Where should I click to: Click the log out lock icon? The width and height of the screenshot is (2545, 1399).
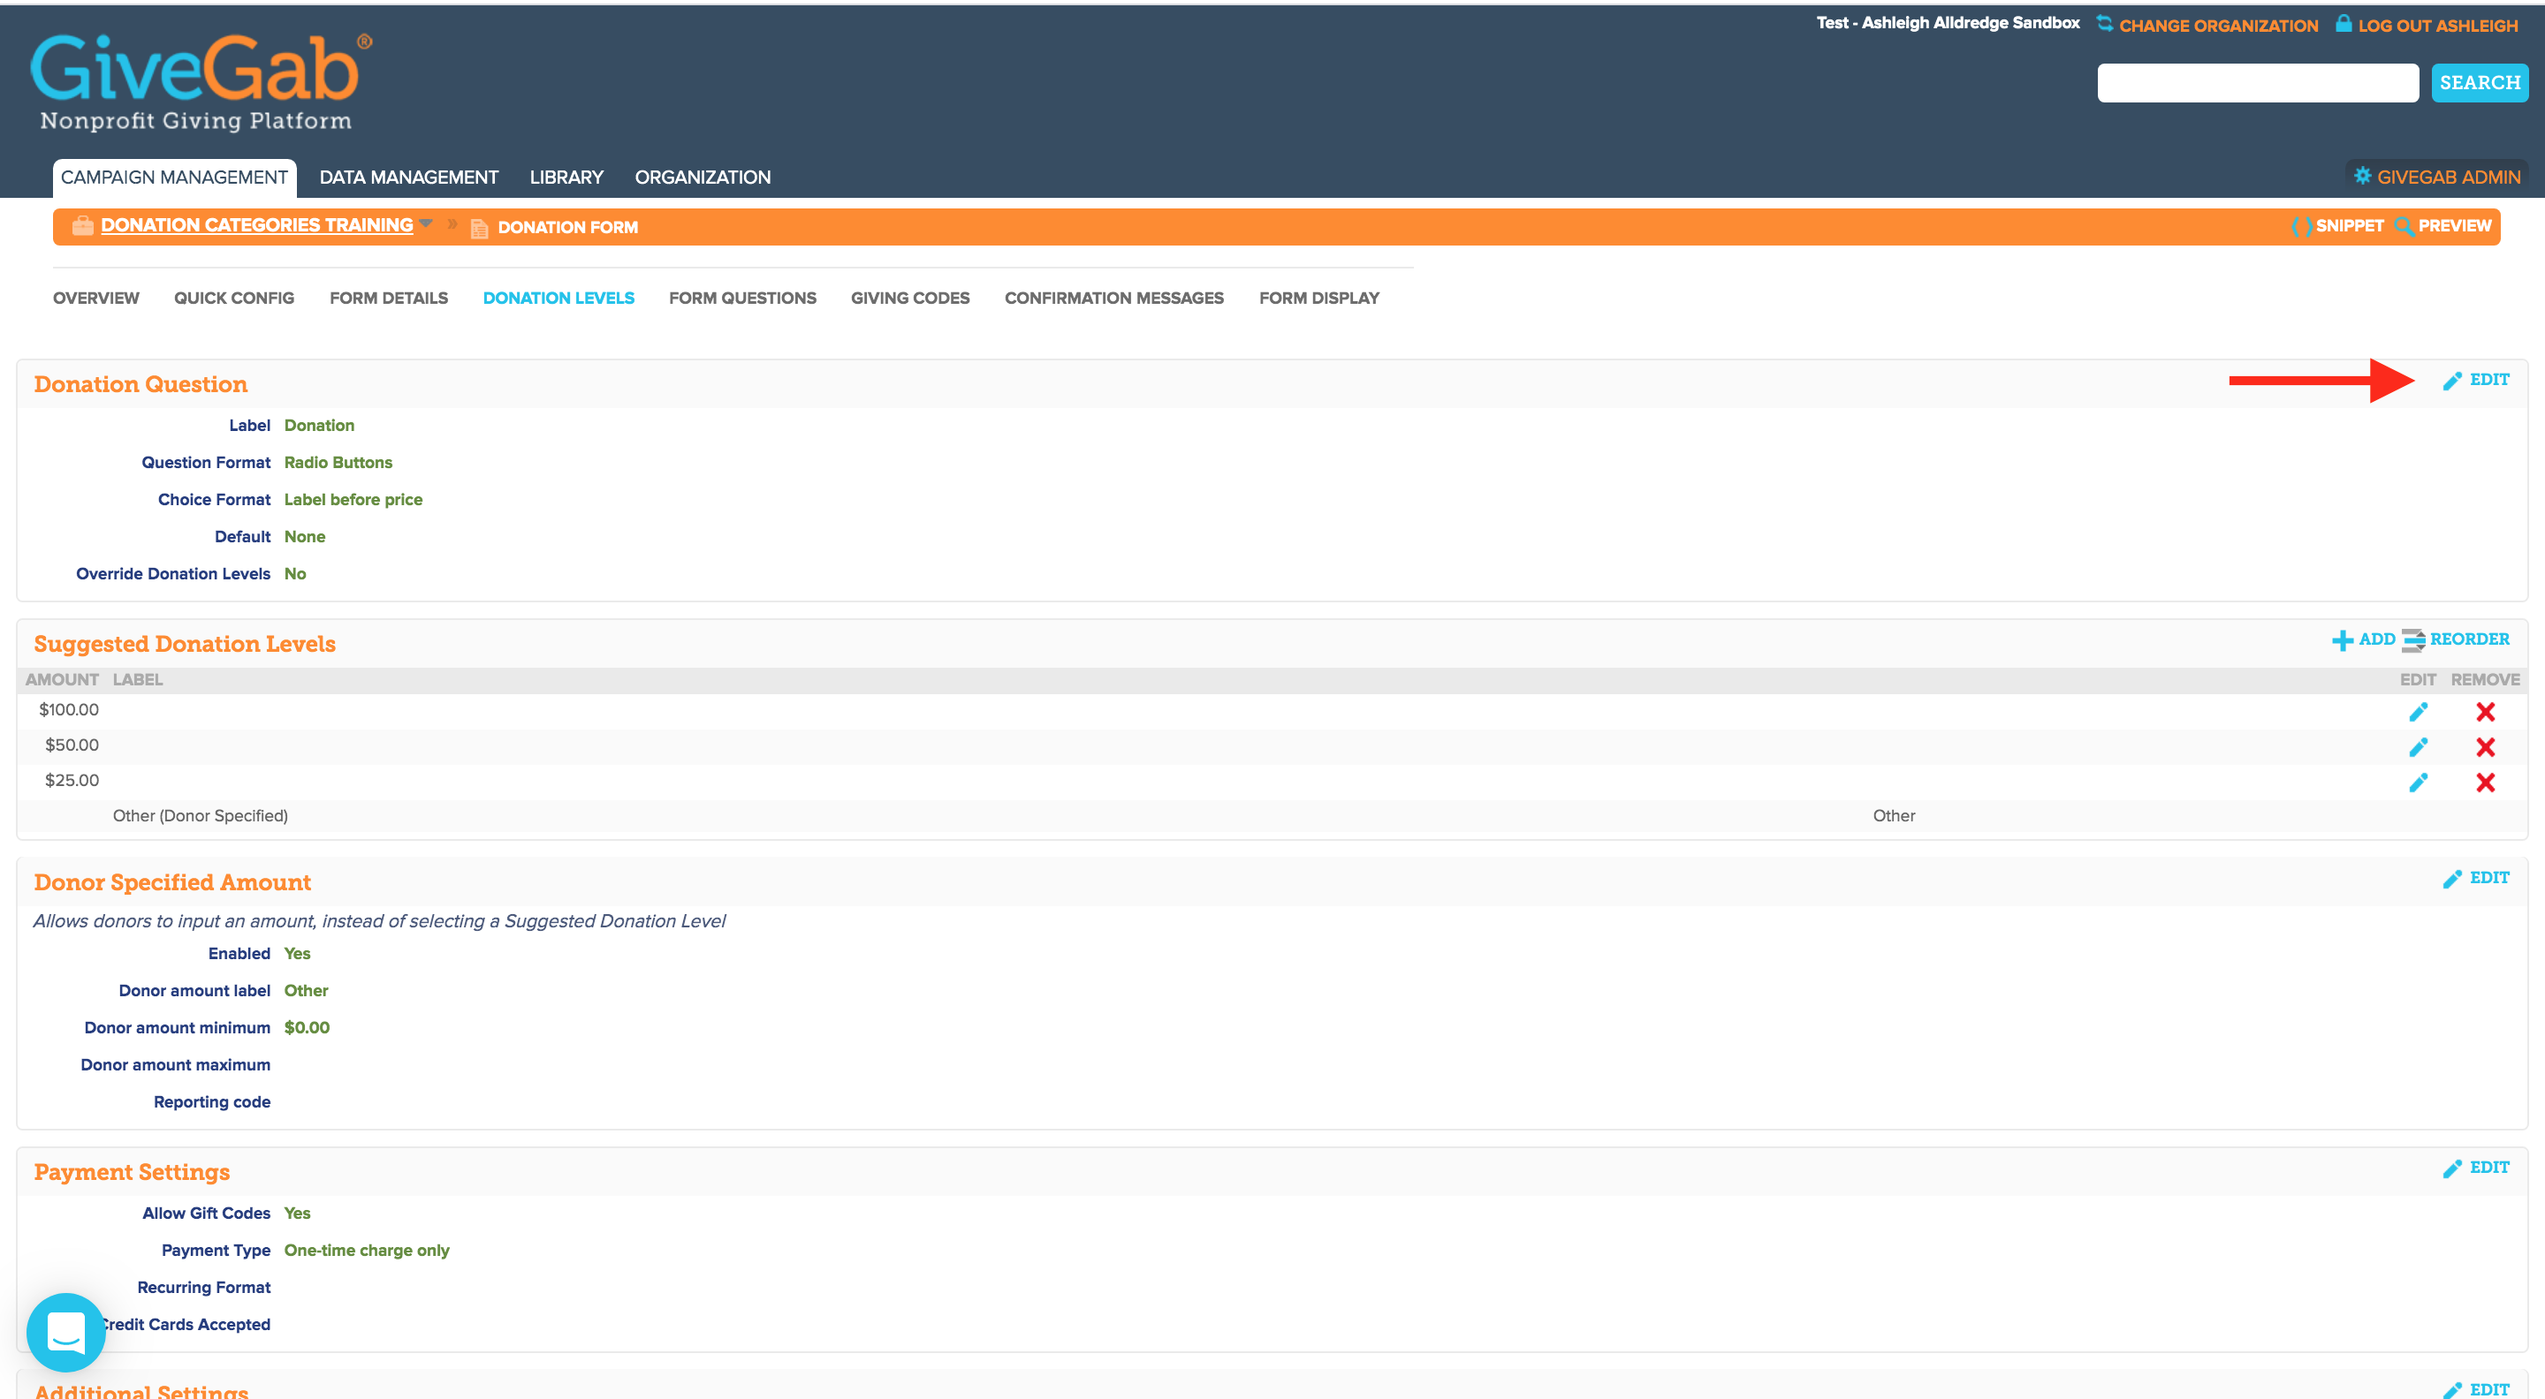pos(2344,23)
